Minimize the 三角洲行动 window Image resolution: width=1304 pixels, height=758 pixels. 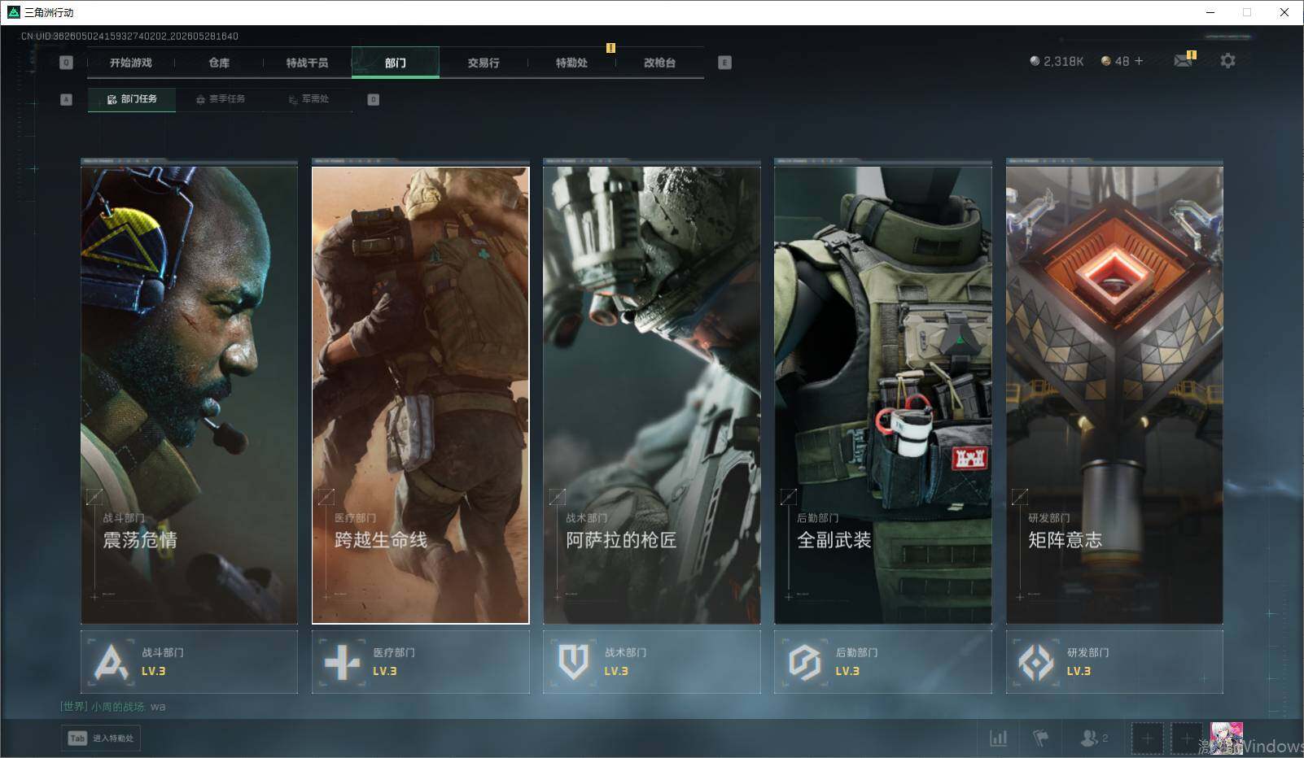[x=1210, y=12]
